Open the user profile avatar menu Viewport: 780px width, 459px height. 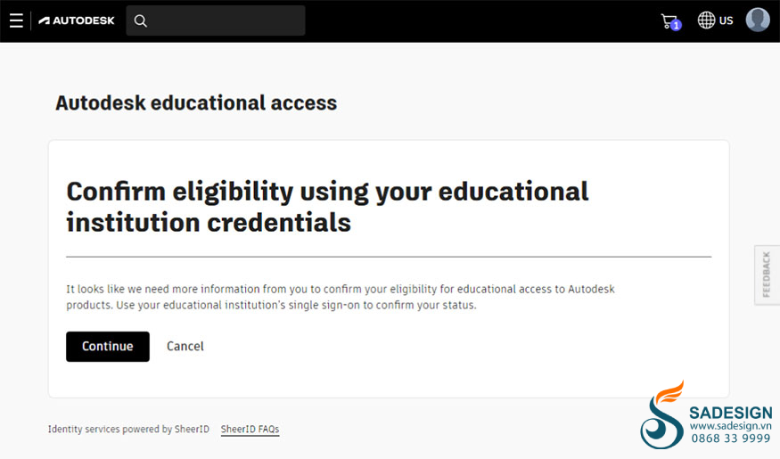click(x=758, y=20)
